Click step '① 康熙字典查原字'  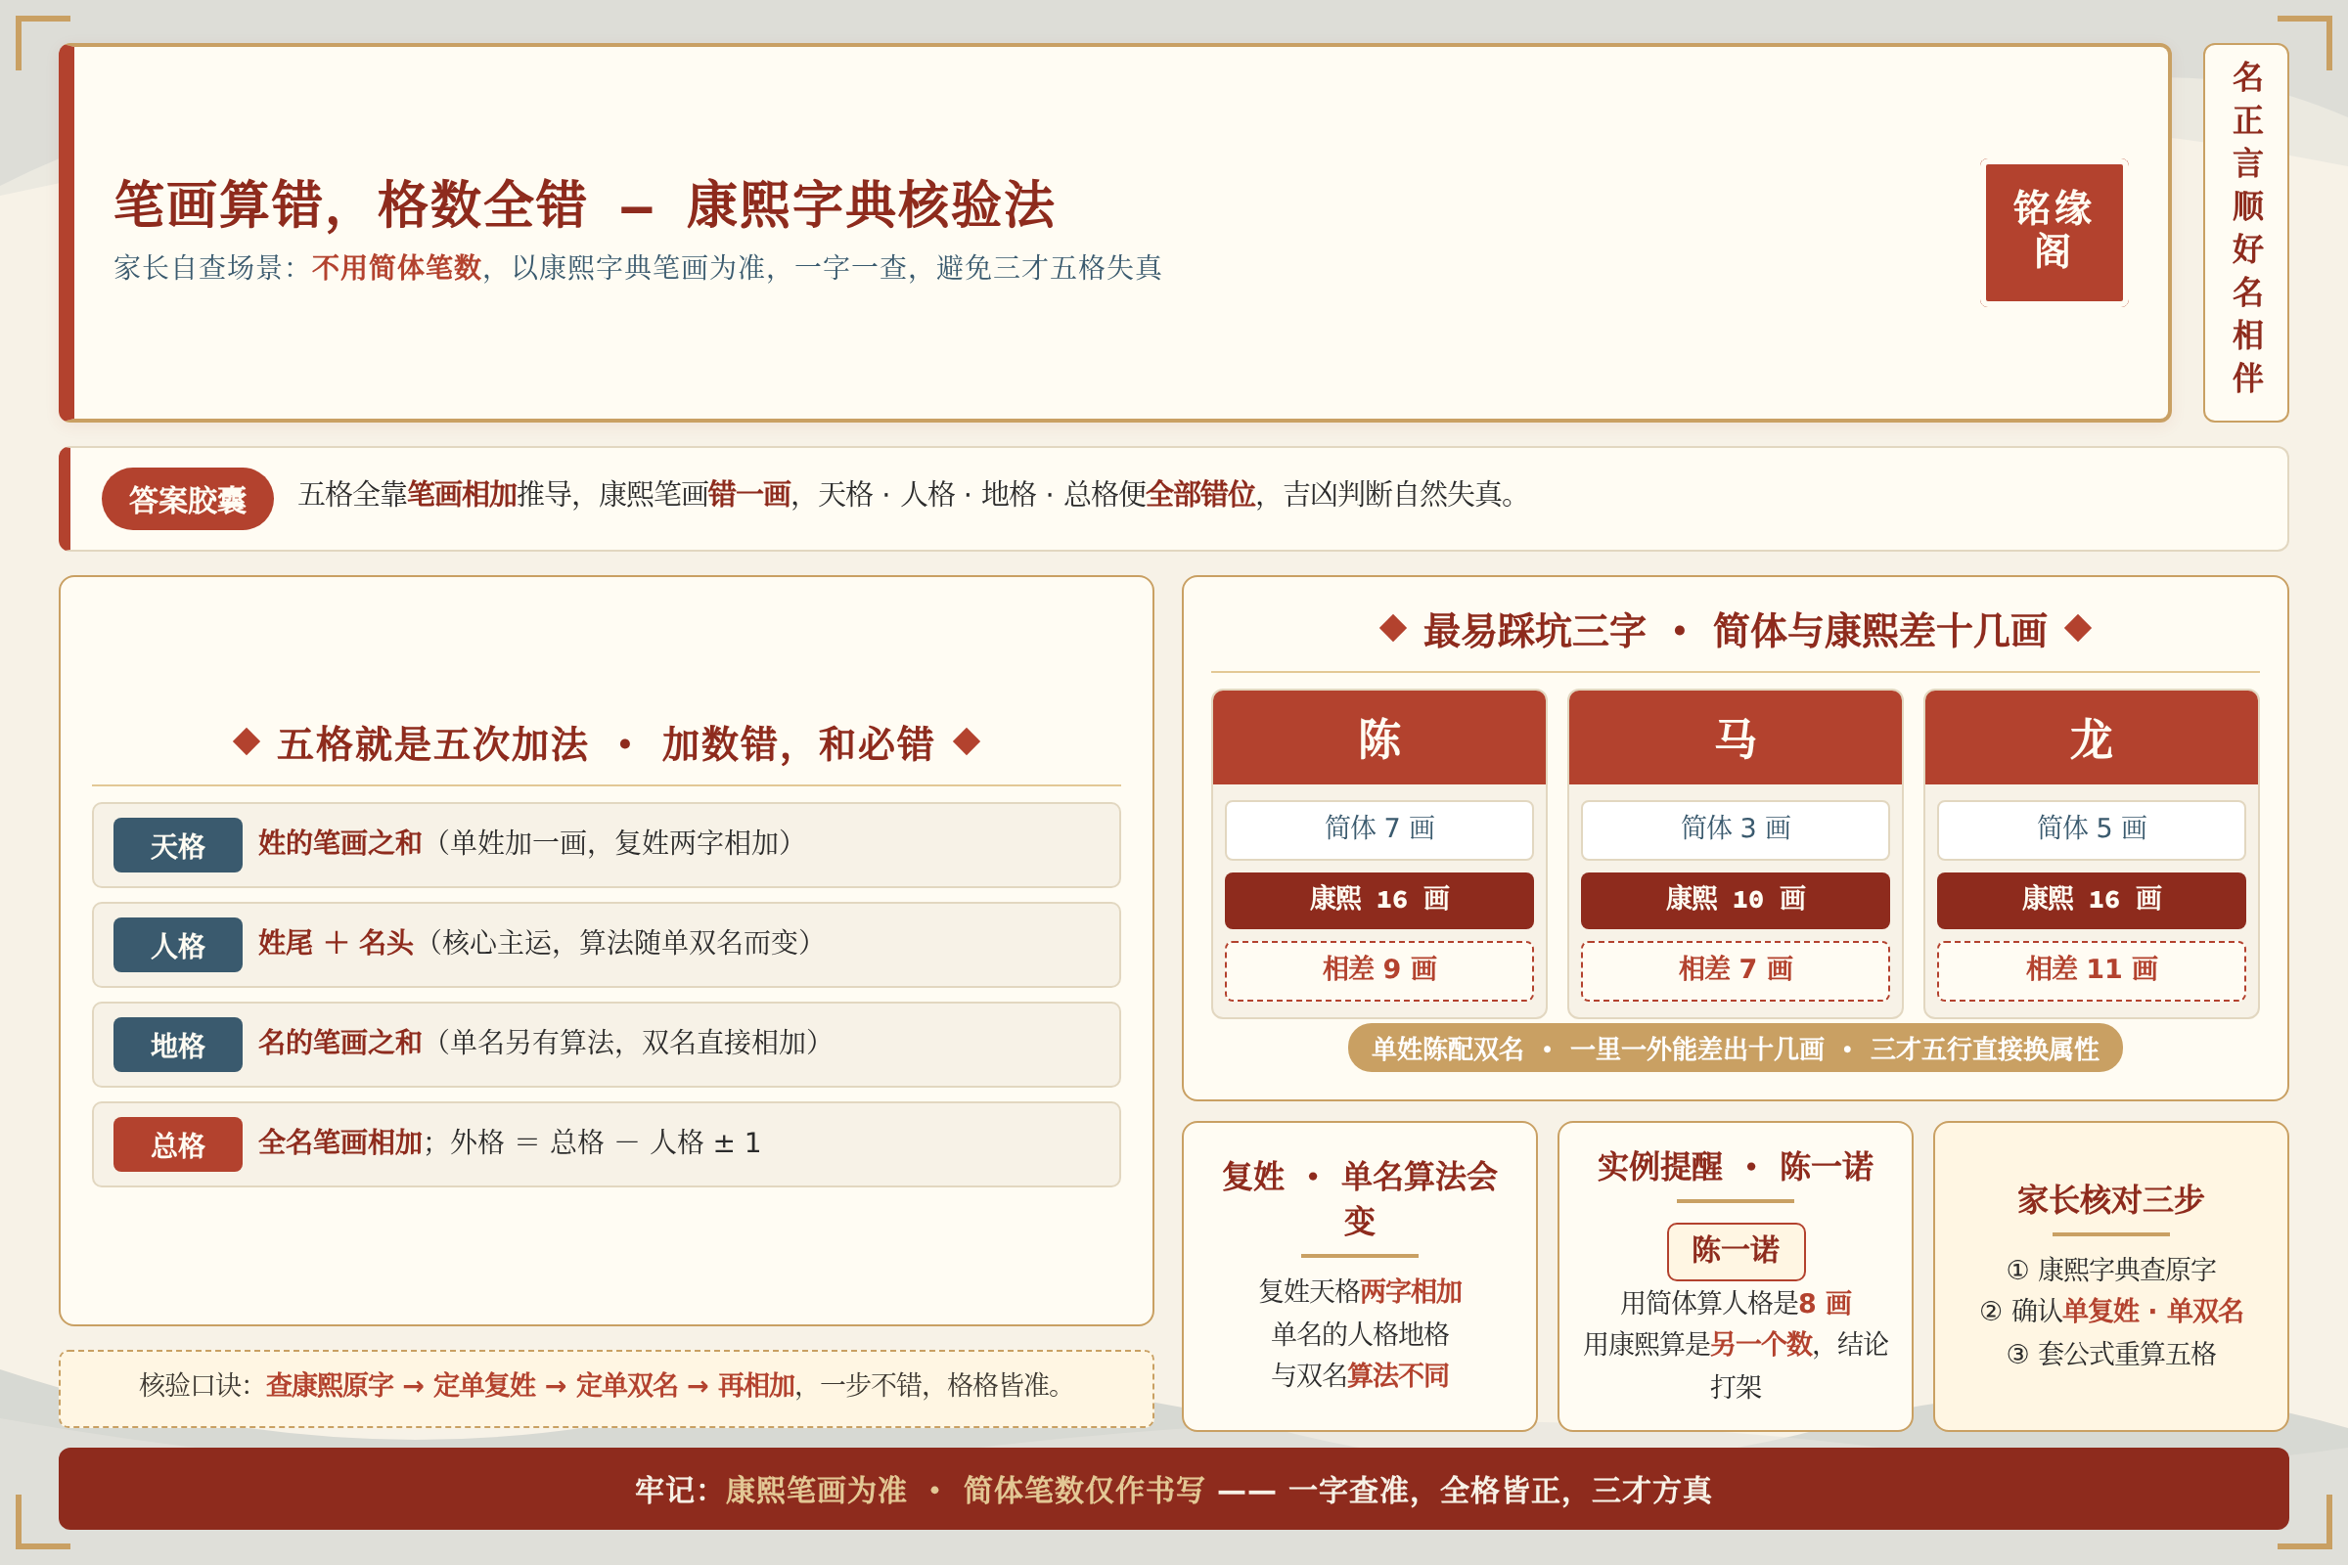(x=2110, y=1270)
